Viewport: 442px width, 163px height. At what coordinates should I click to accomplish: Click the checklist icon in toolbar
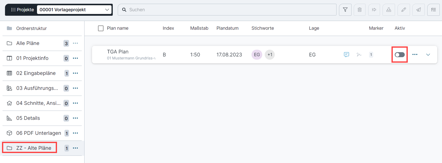click(x=433, y=10)
